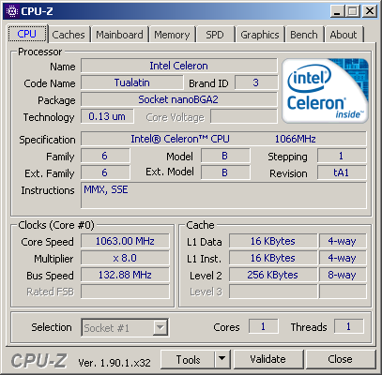Viewport: 382px width, 375px height.
Task: Expand the Tools dropdown arrow
Action: pyautogui.click(x=222, y=360)
